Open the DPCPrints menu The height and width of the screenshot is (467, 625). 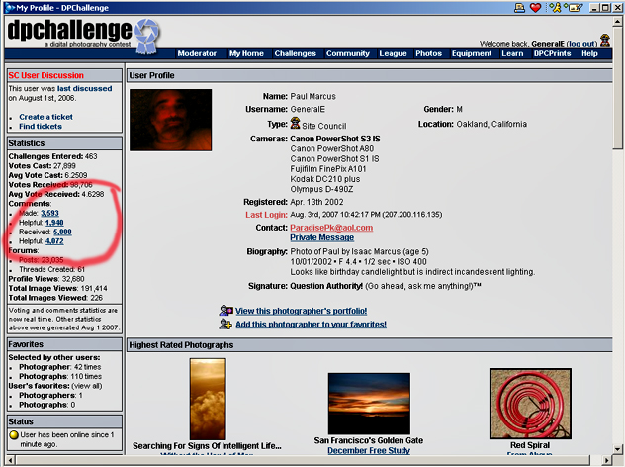point(552,53)
